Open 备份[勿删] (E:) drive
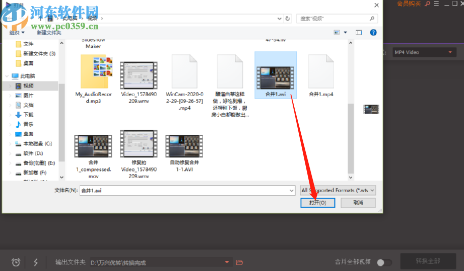This screenshot has height=271, width=464. click(35, 163)
